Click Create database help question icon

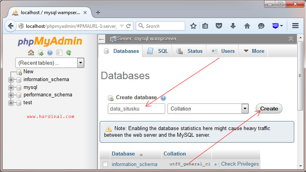tap(163, 98)
